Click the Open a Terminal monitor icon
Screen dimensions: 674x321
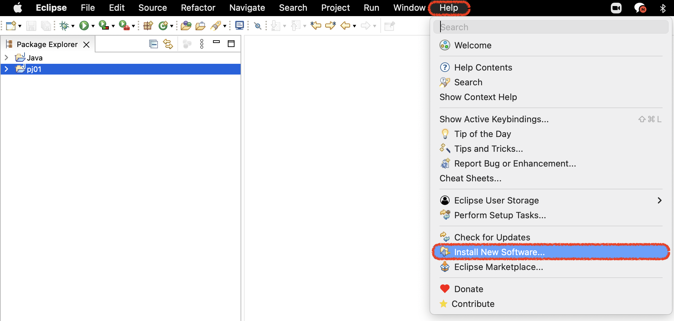[x=240, y=26]
